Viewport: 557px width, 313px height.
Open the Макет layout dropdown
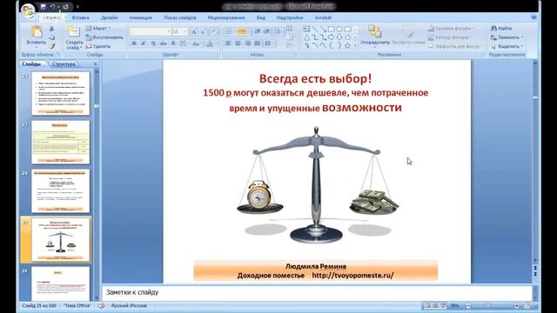(98, 28)
